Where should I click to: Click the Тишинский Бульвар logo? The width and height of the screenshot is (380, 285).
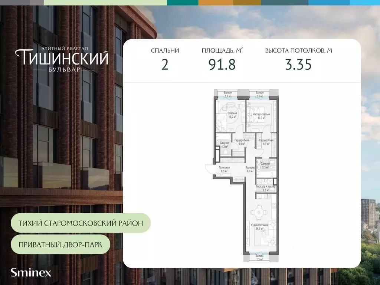(62, 59)
